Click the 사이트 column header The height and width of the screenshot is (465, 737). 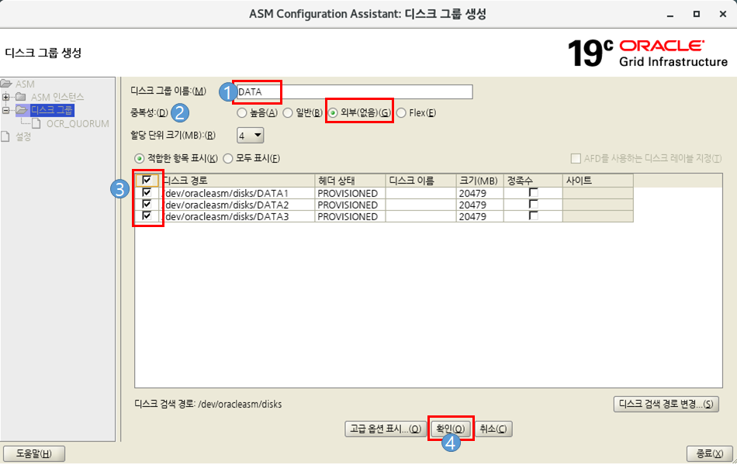point(598,181)
